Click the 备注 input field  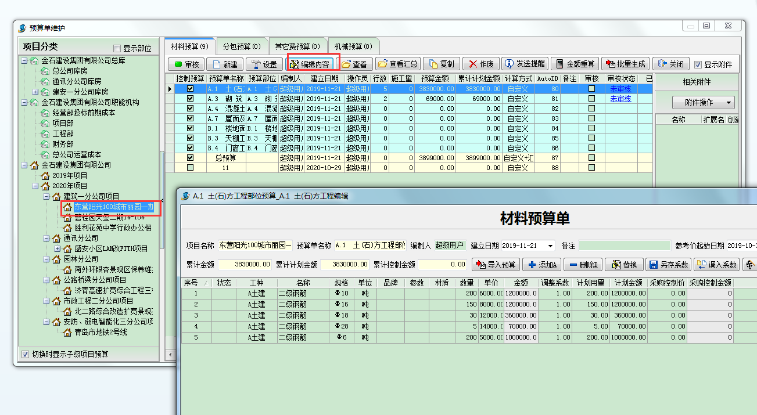625,246
